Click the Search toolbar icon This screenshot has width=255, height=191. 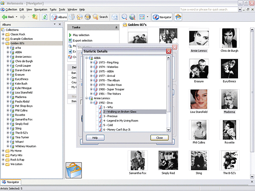[100, 17]
